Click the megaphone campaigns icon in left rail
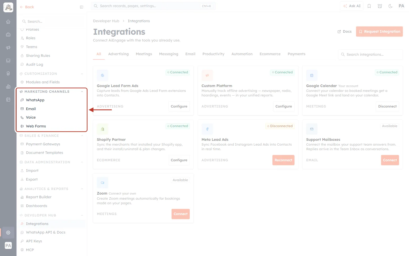 click(8, 48)
